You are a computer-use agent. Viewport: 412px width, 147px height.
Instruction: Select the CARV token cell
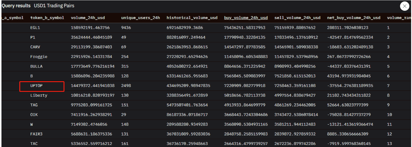click(35, 47)
